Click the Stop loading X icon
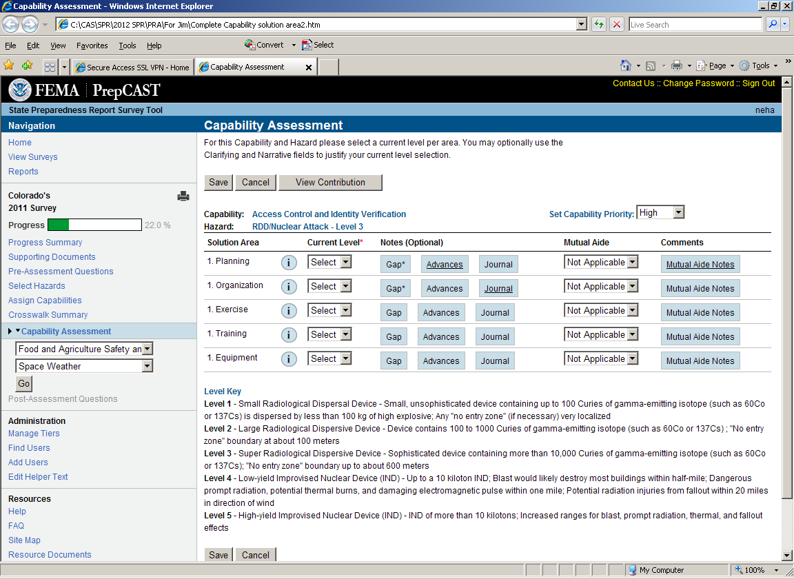The height and width of the screenshot is (579, 794). click(617, 24)
